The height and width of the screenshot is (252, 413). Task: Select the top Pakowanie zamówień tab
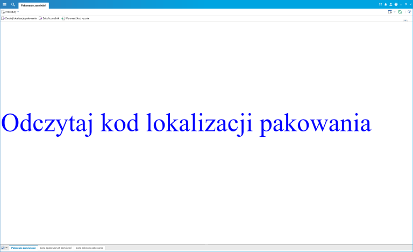coord(33,5)
